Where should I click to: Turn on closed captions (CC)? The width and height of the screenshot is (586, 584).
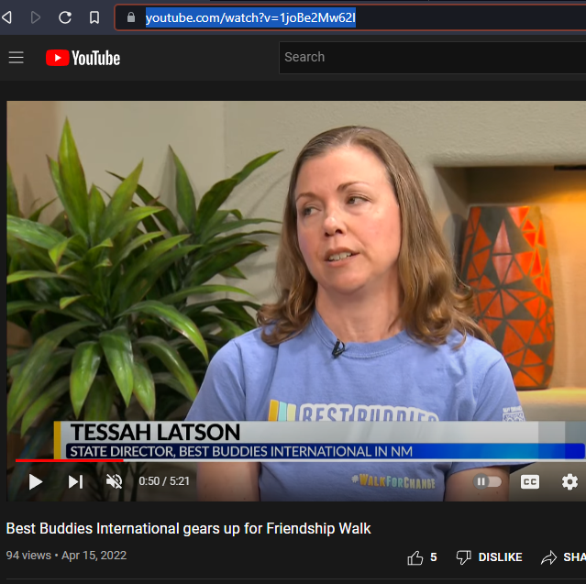pyautogui.click(x=530, y=481)
